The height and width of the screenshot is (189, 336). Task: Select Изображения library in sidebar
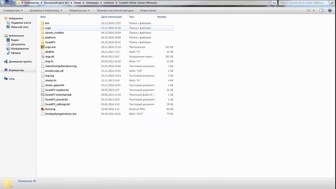(20, 48)
